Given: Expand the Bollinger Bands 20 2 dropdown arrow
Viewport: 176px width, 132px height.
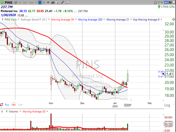Looking at the screenshot, I should click(49, 20).
